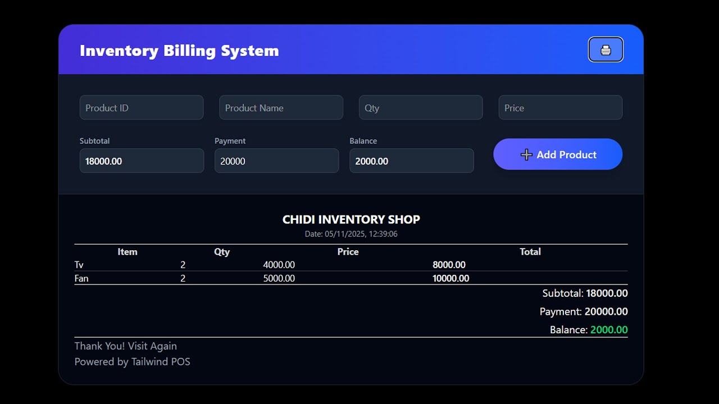Select the Fan row in receipt
The width and height of the screenshot is (719, 404).
(x=351, y=278)
